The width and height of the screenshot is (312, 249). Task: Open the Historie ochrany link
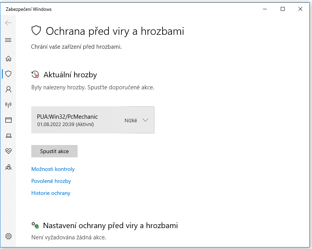[x=51, y=193]
